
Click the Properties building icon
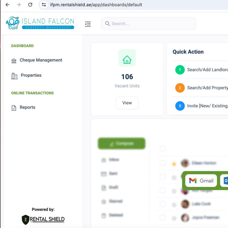point(14,76)
